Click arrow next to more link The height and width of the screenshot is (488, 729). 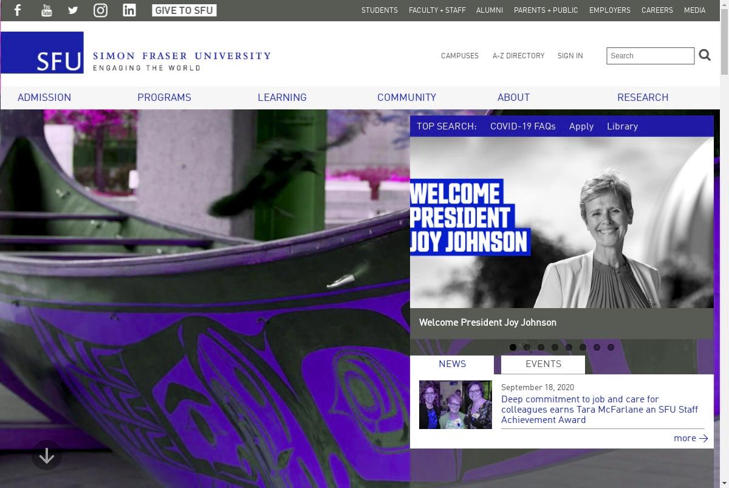click(x=703, y=438)
